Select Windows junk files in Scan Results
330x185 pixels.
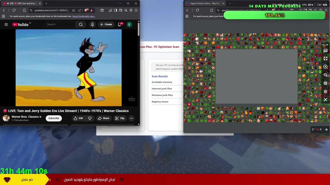[162, 95]
